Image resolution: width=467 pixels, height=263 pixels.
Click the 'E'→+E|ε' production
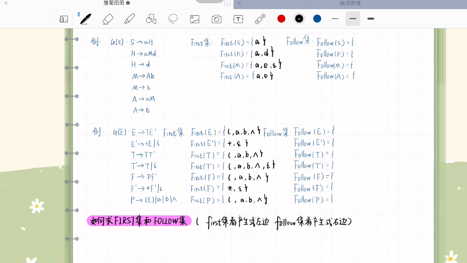[x=145, y=144]
